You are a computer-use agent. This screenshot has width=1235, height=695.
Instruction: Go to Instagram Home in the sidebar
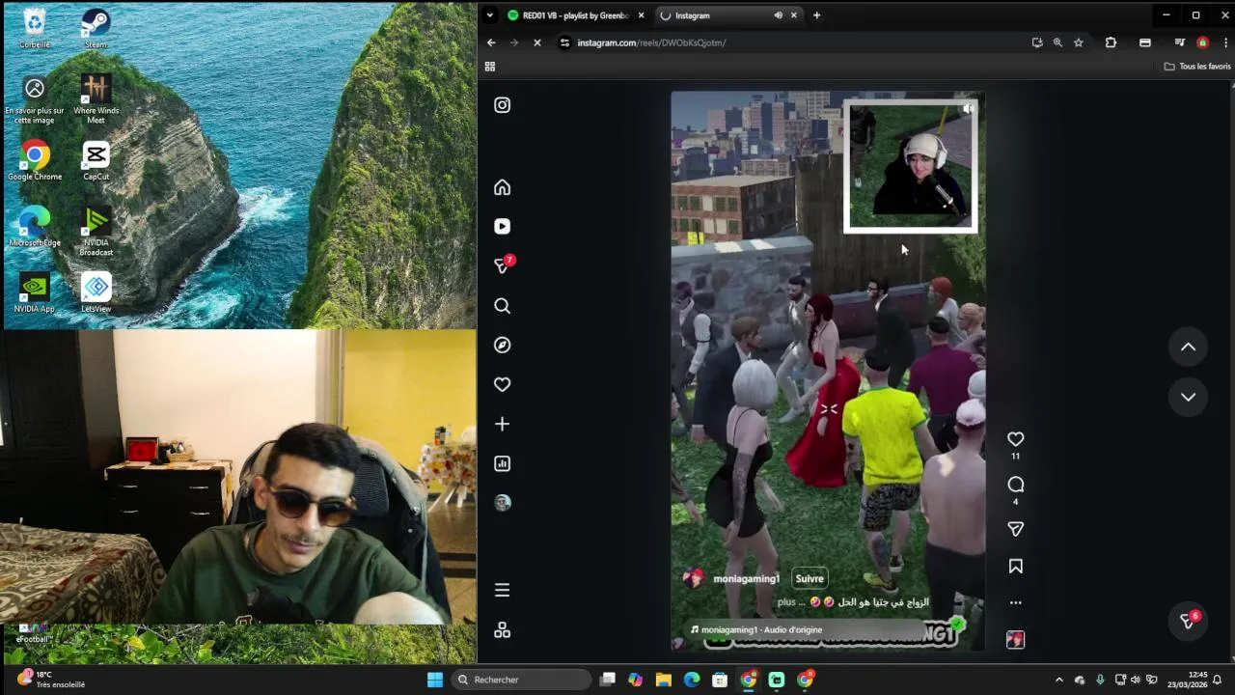tap(502, 187)
